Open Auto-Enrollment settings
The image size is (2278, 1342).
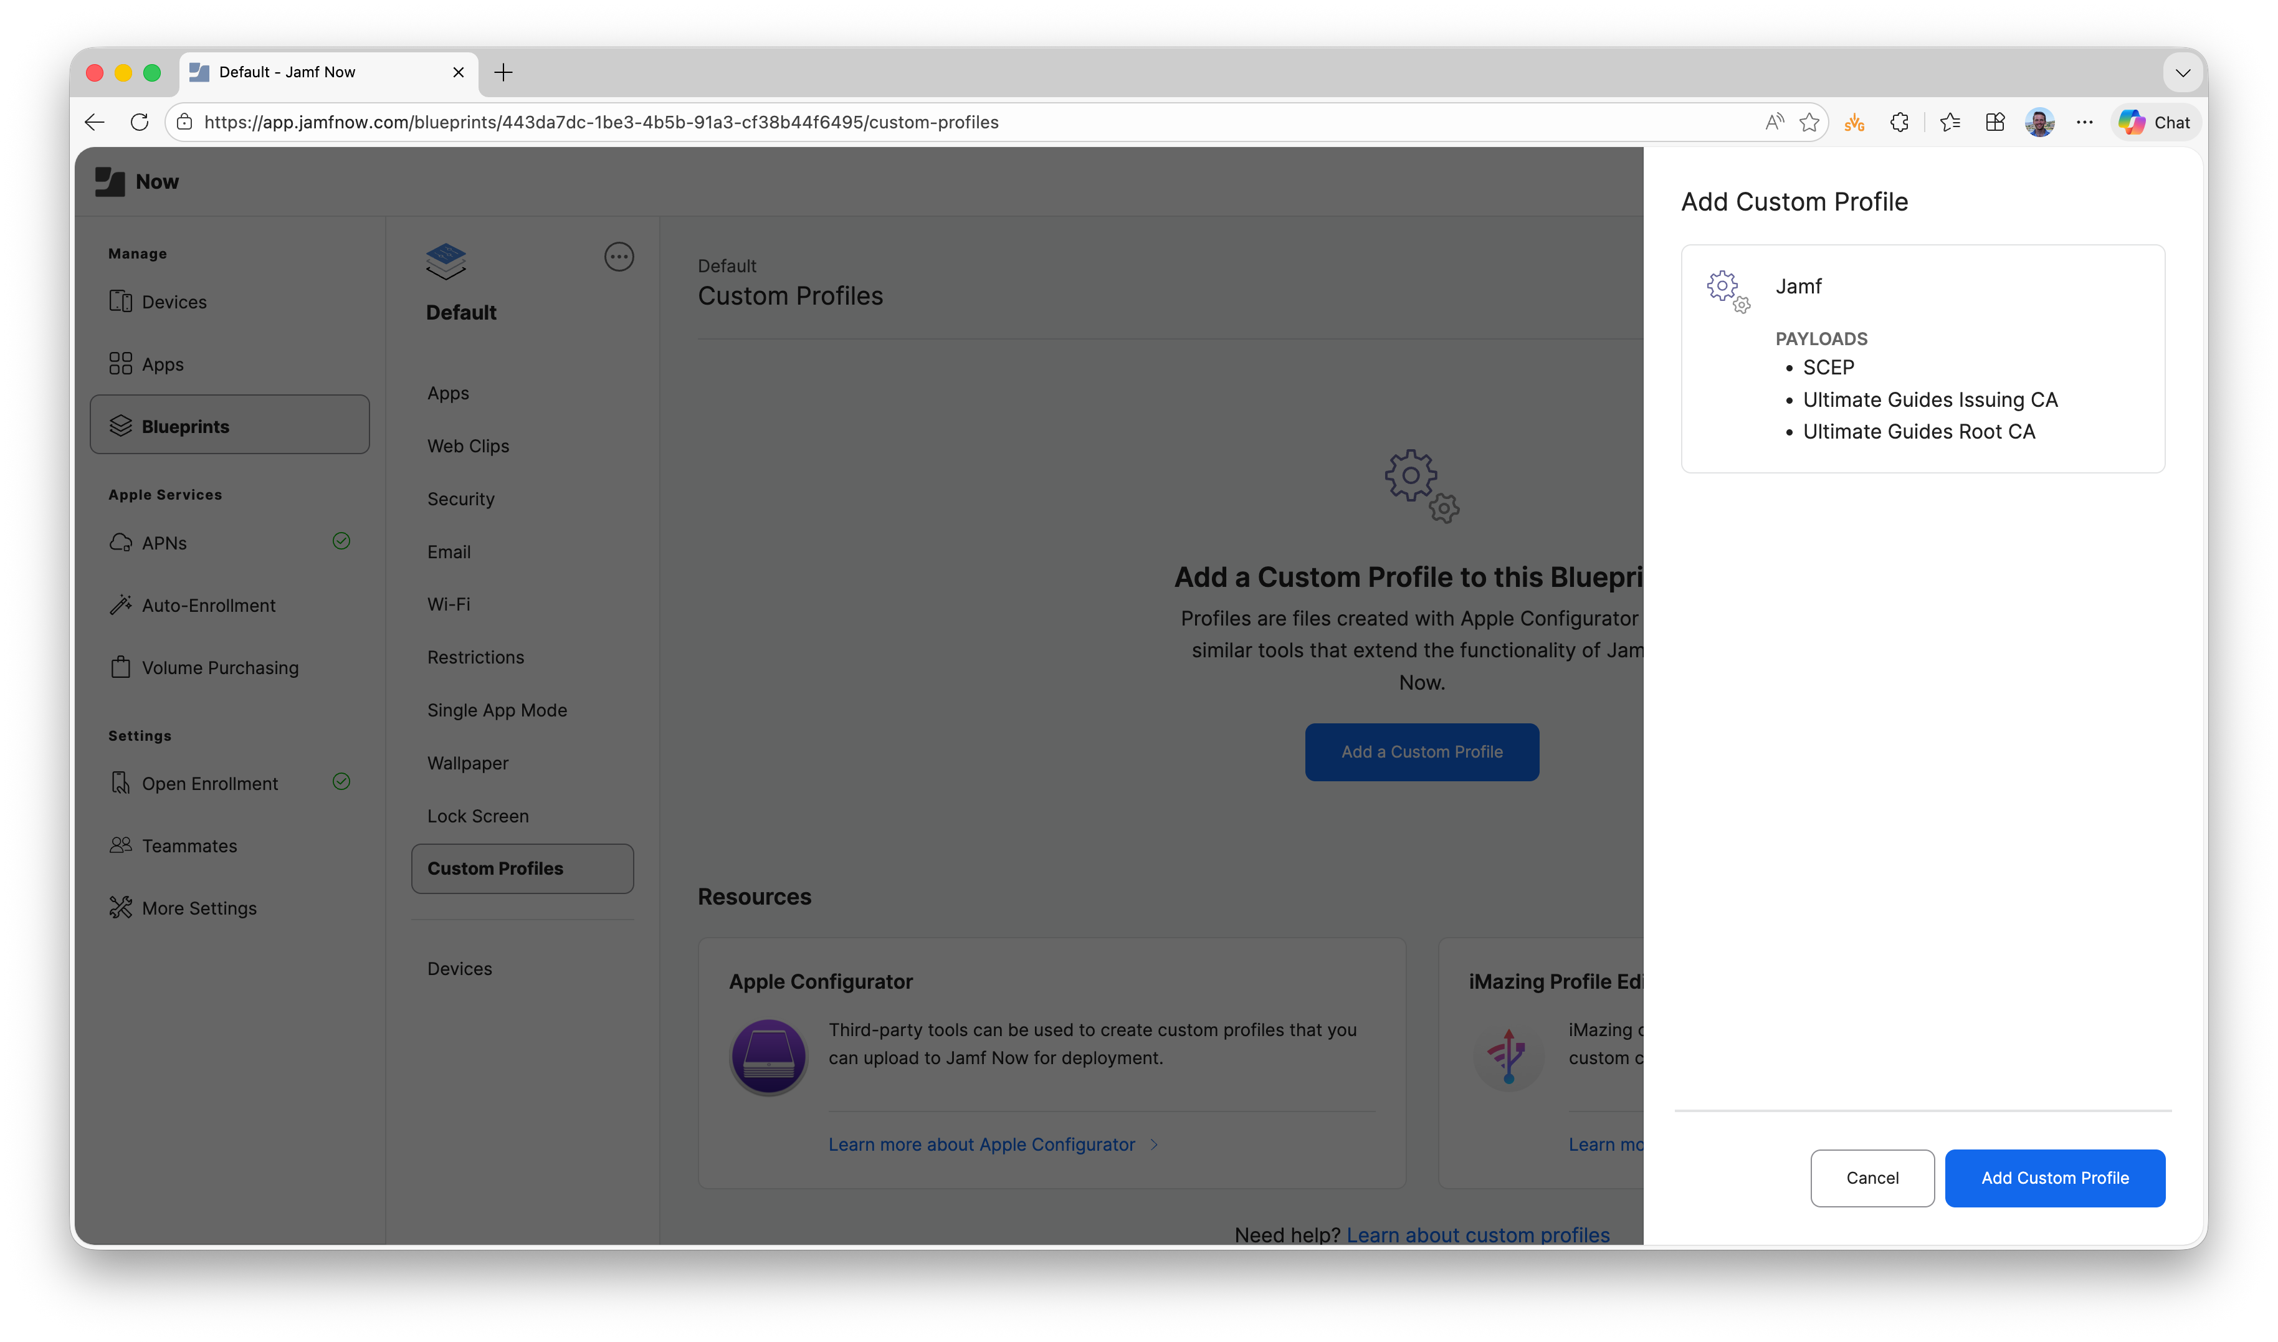coord(209,605)
